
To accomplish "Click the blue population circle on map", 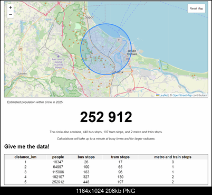I will (x=106, y=49).
